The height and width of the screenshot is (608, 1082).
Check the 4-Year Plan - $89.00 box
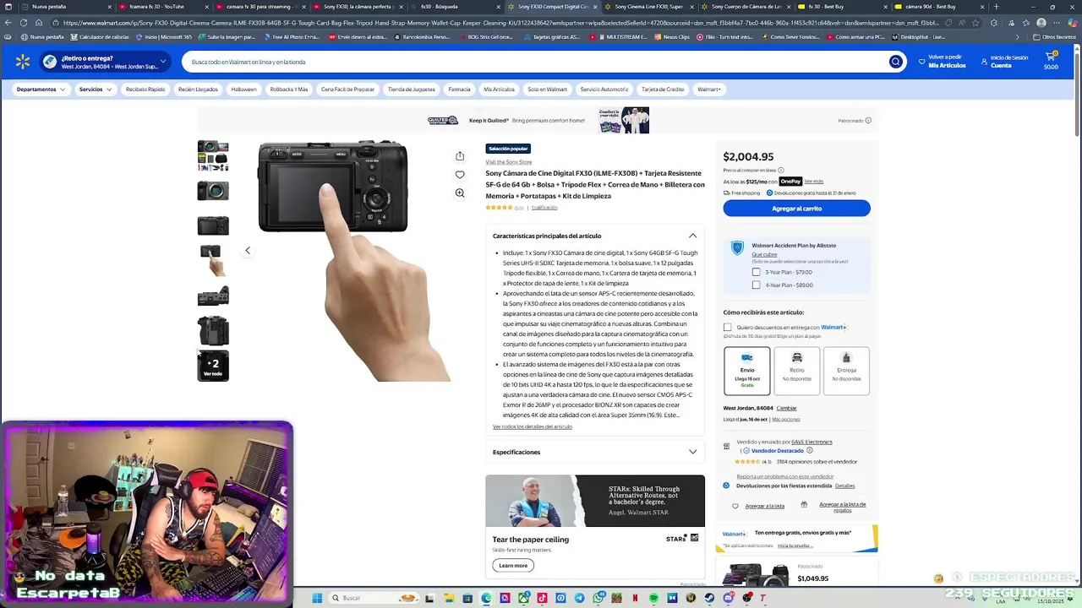pos(756,285)
